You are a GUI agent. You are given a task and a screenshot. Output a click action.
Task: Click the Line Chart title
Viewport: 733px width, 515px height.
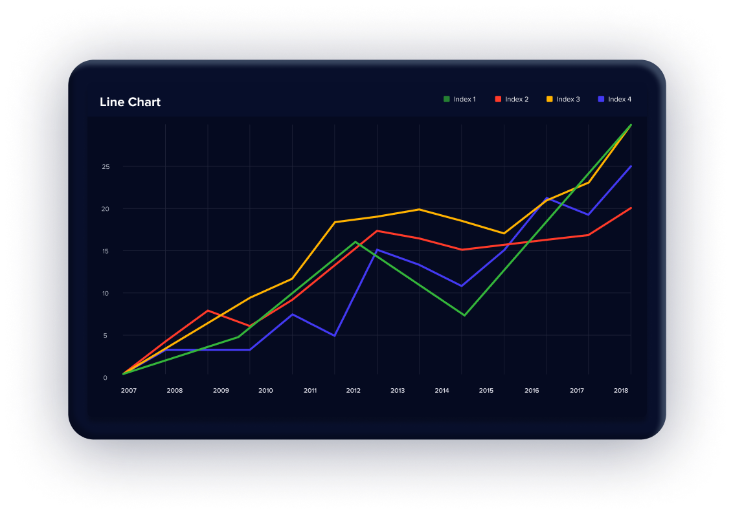coord(130,102)
